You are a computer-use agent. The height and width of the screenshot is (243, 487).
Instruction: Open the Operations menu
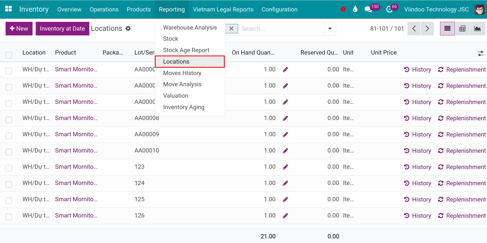pos(104,9)
